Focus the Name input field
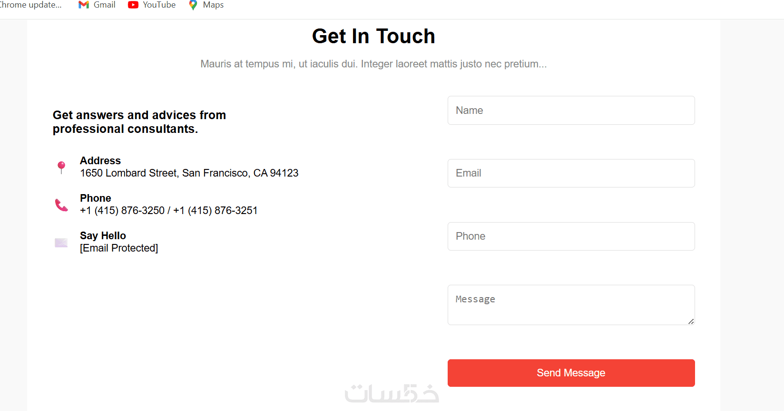Screen dimensions: 784x411 point(571,111)
